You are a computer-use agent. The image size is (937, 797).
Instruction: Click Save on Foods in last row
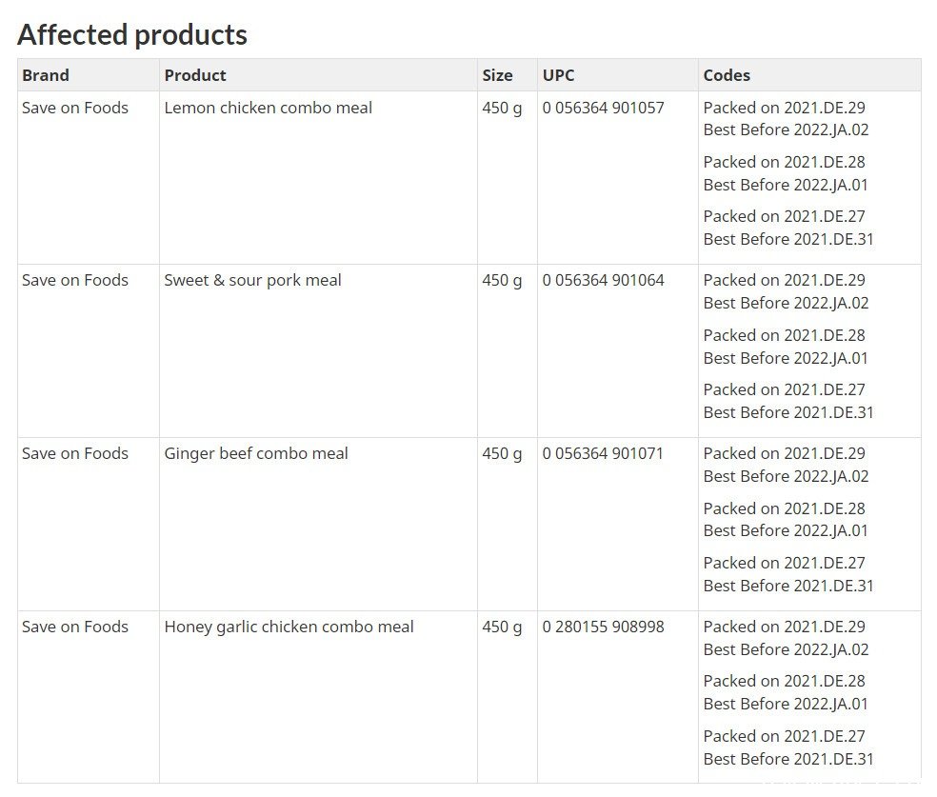(75, 627)
